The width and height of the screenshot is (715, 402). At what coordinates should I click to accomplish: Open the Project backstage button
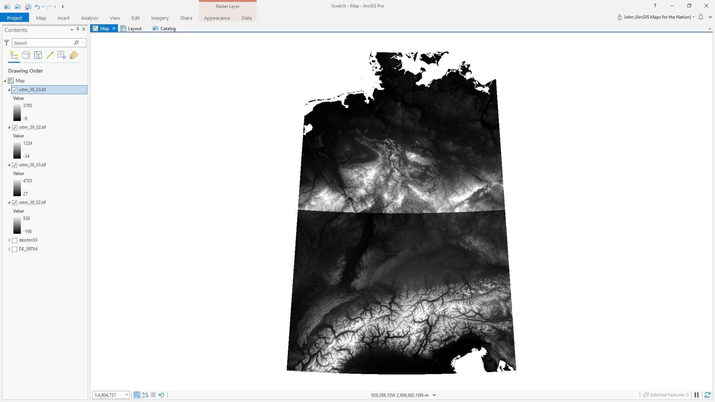(x=15, y=18)
